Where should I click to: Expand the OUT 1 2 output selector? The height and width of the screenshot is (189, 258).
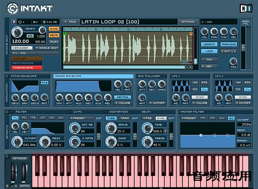click(229, 51)
